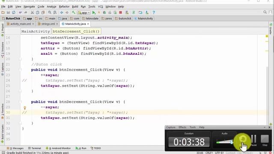Click the red Stop toolbar icon
The width and height of the screenshot is (274, 154).
[120, 12]
